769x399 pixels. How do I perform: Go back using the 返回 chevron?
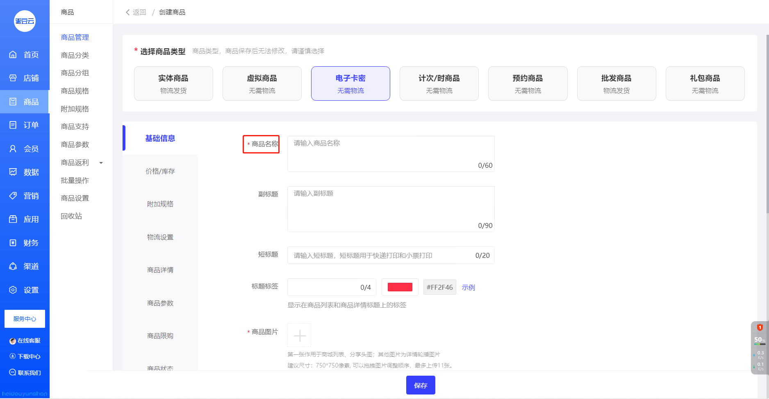point(127,12)
